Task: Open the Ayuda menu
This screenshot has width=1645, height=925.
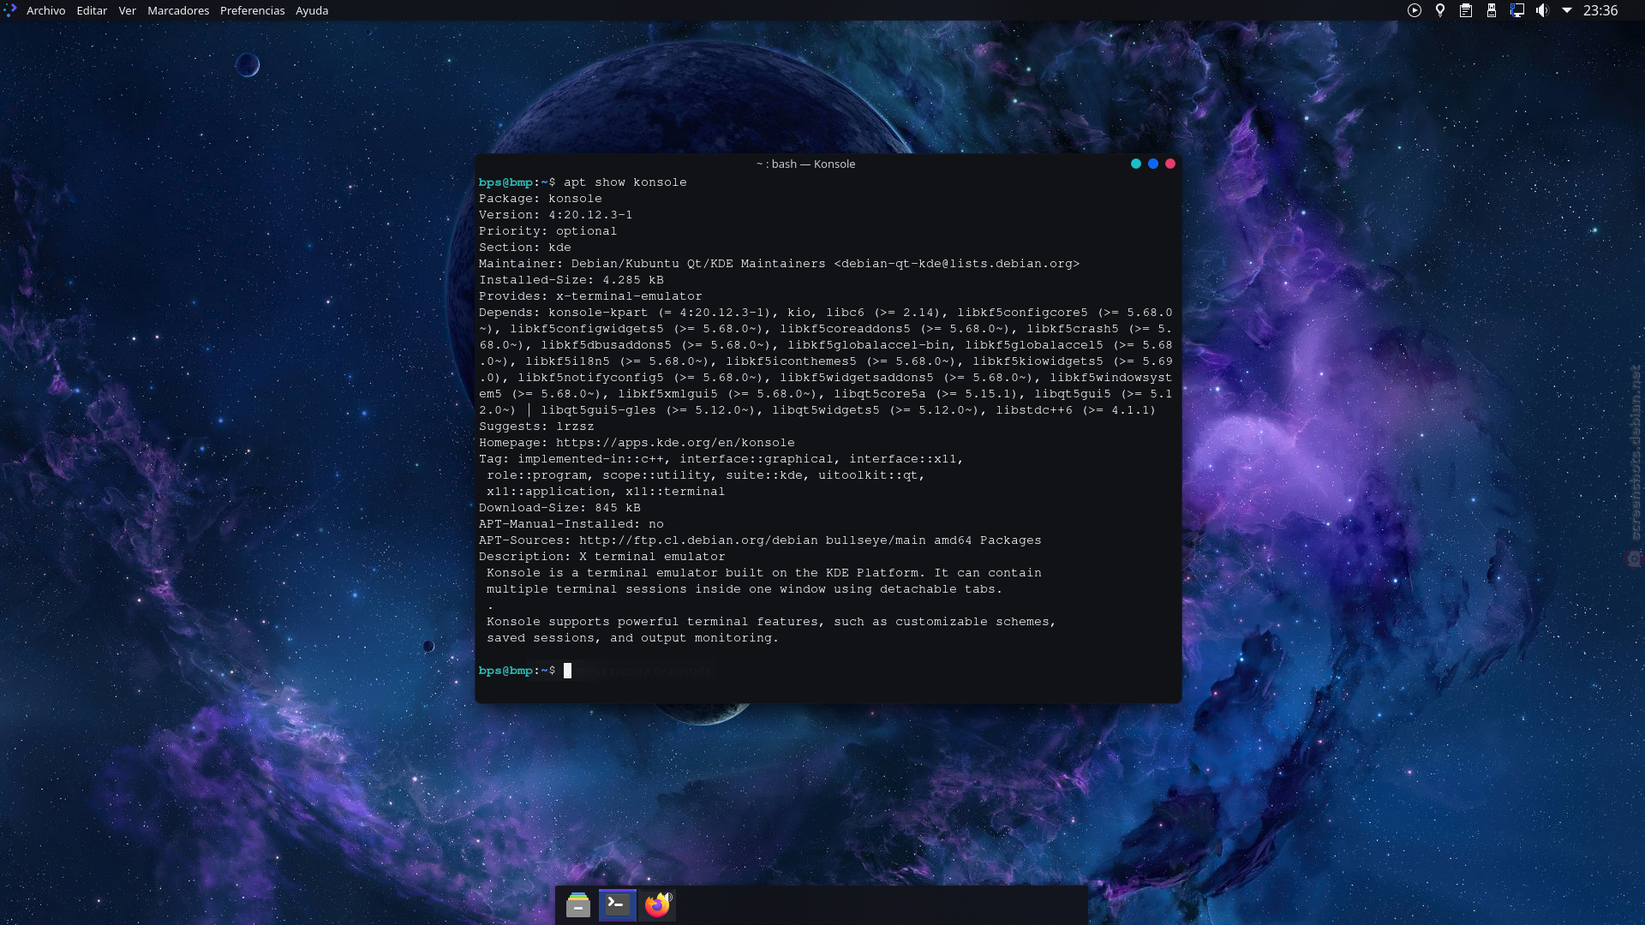Action: click(x=312, y=10)
